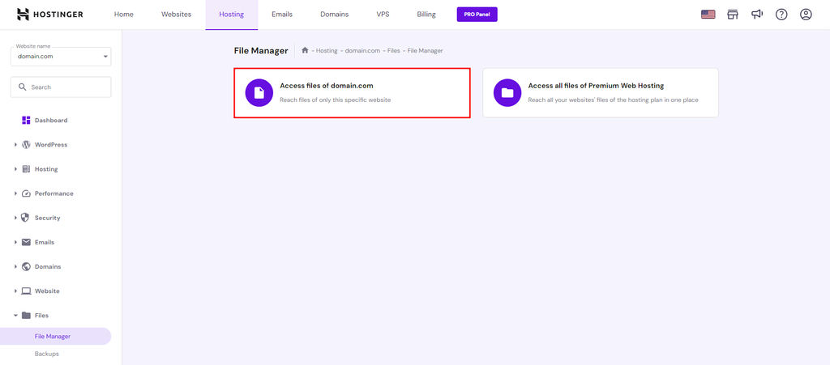Open the Website name dropdown

(61, 57)
